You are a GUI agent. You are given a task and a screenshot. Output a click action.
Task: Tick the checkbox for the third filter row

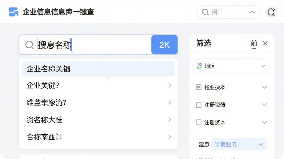point(199,105)
